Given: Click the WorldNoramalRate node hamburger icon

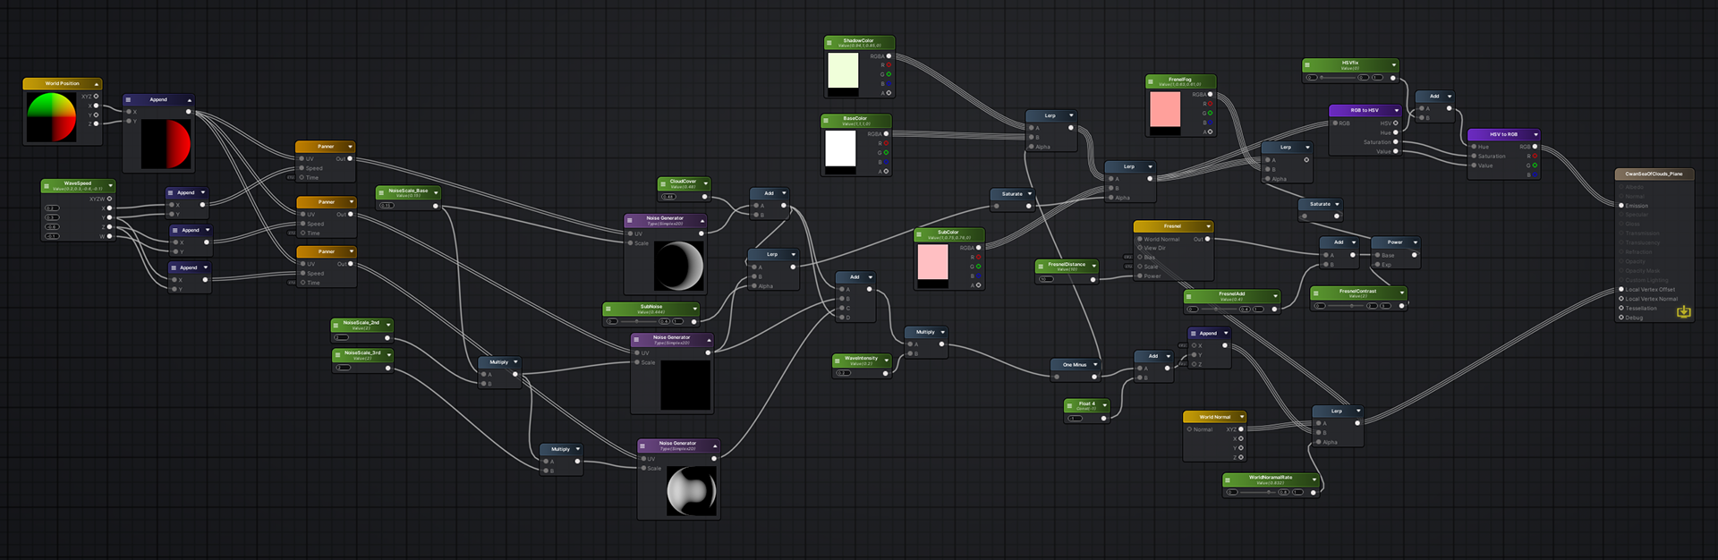Looking at the screenshot, I should 1229,479.
